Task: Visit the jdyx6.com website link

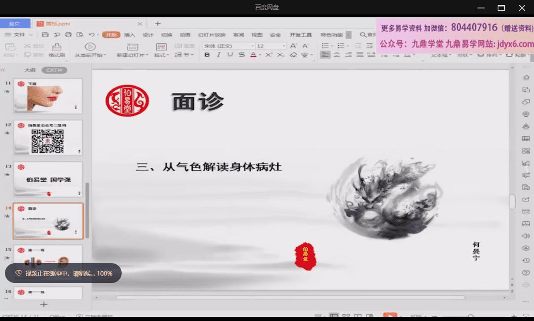Action: [514, 43]
